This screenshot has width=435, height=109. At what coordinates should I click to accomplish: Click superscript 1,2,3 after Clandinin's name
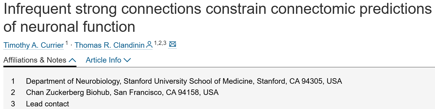coord(160,43)
